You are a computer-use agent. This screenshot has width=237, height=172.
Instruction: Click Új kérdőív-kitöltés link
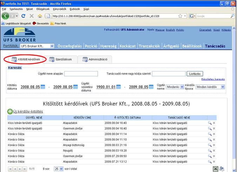[x=28, y=111]
